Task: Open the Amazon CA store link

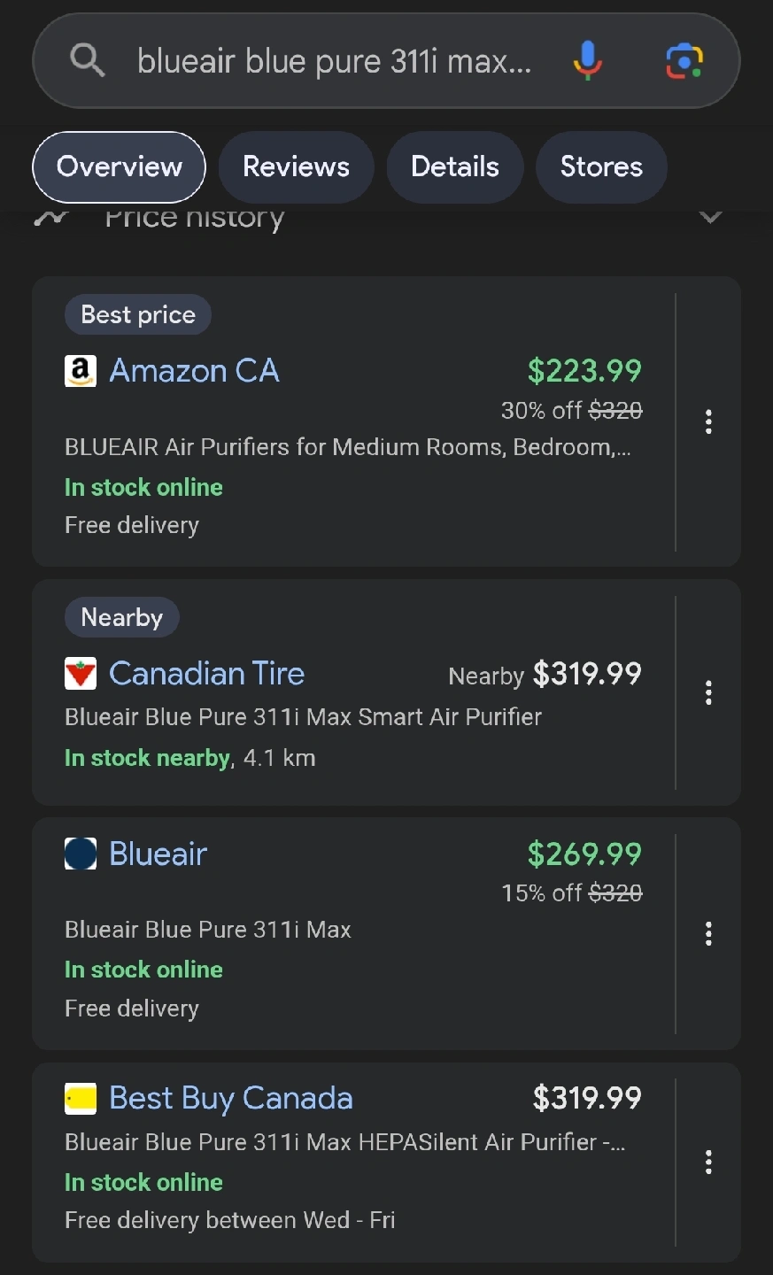Action: (x=194, y=371)
